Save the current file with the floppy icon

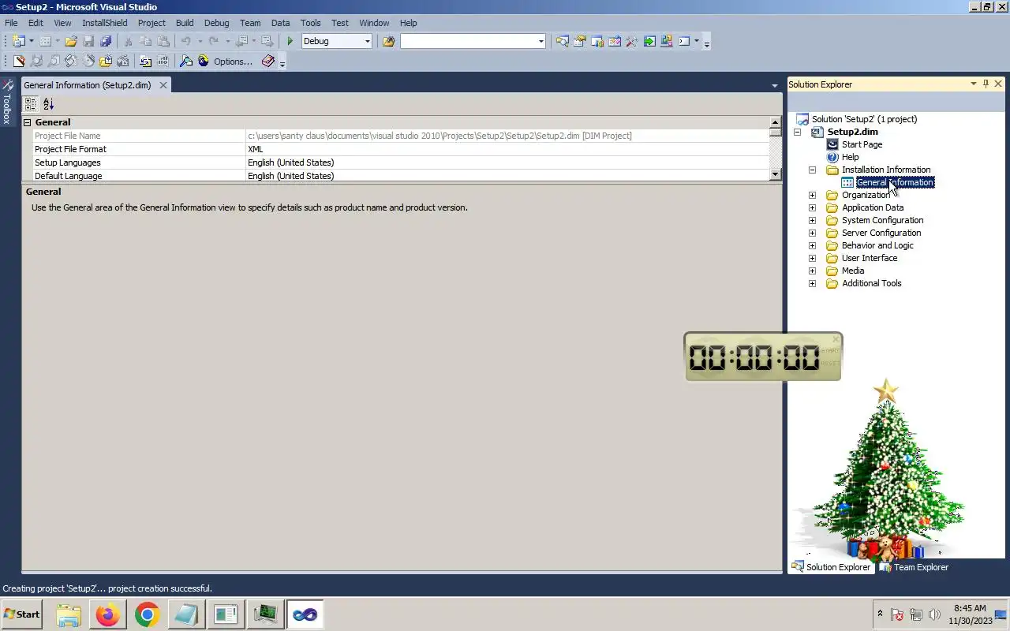pyautogui.click(x=88, y=41)
